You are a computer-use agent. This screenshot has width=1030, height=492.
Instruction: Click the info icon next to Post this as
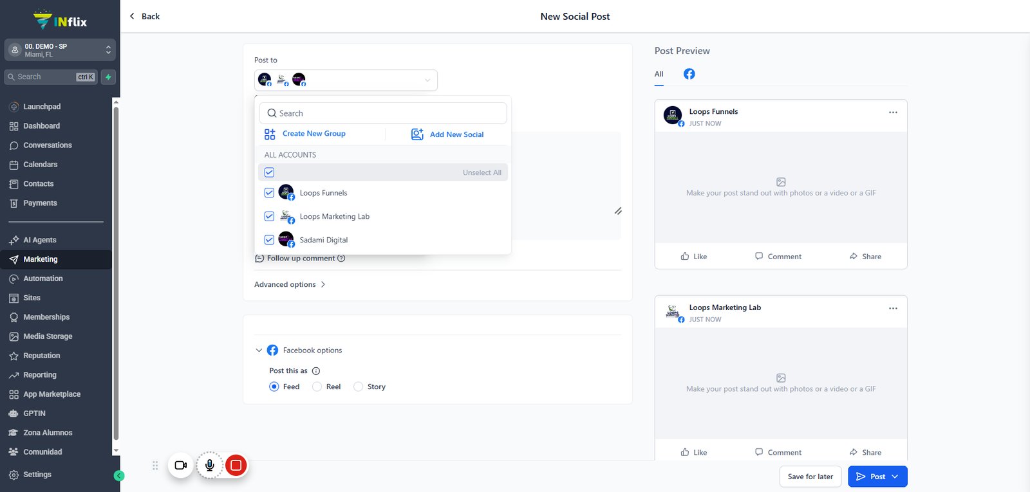pos(316,371)
